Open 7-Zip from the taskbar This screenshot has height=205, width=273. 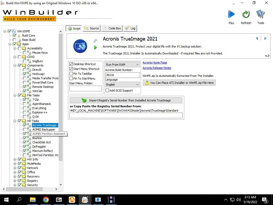(x=59, y=200)
